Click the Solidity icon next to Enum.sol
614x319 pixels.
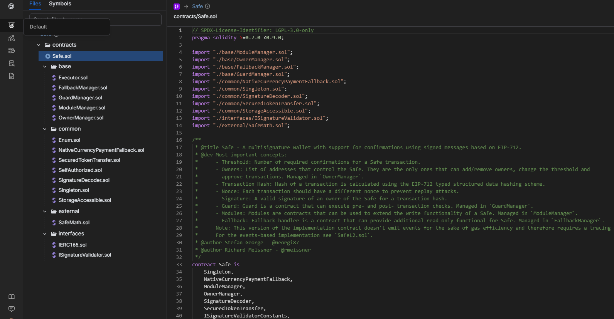54,140
